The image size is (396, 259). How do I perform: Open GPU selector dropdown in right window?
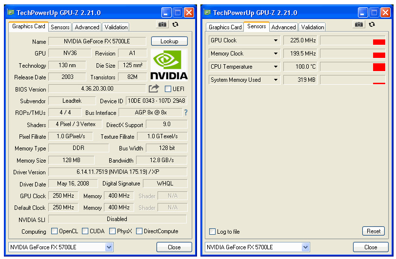click(x=306, y=247)
